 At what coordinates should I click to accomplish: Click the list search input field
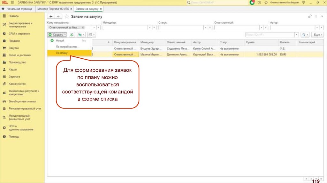(270, 34)
